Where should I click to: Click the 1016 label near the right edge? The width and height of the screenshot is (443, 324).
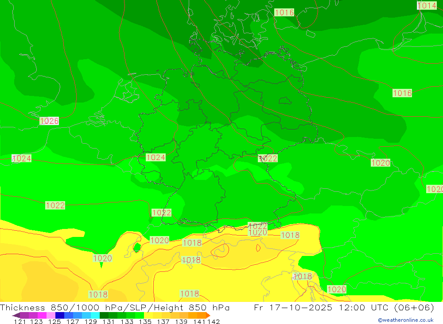pos(402,93)
